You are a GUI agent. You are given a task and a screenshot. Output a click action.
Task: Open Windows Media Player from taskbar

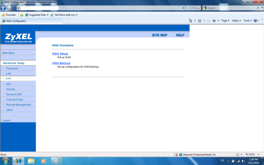[44, 161]
